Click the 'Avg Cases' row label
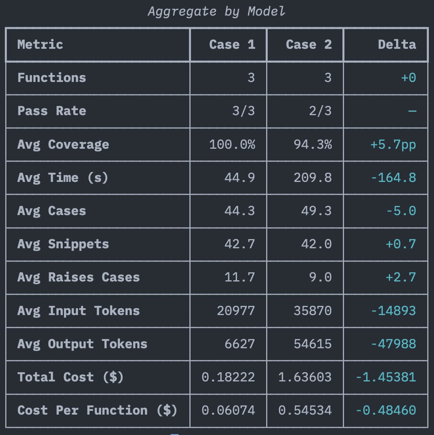 [x=52, y=211]
